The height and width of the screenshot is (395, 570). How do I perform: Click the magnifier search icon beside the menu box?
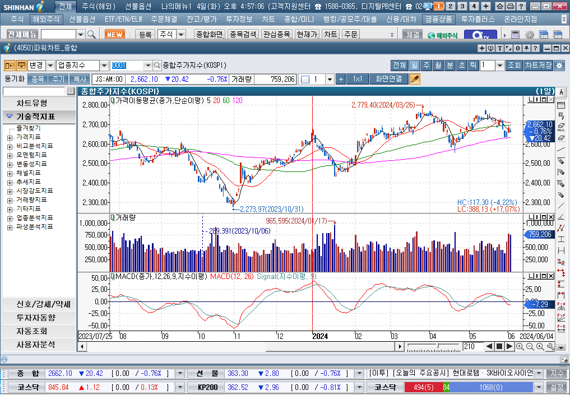click(x=91, y=35)
